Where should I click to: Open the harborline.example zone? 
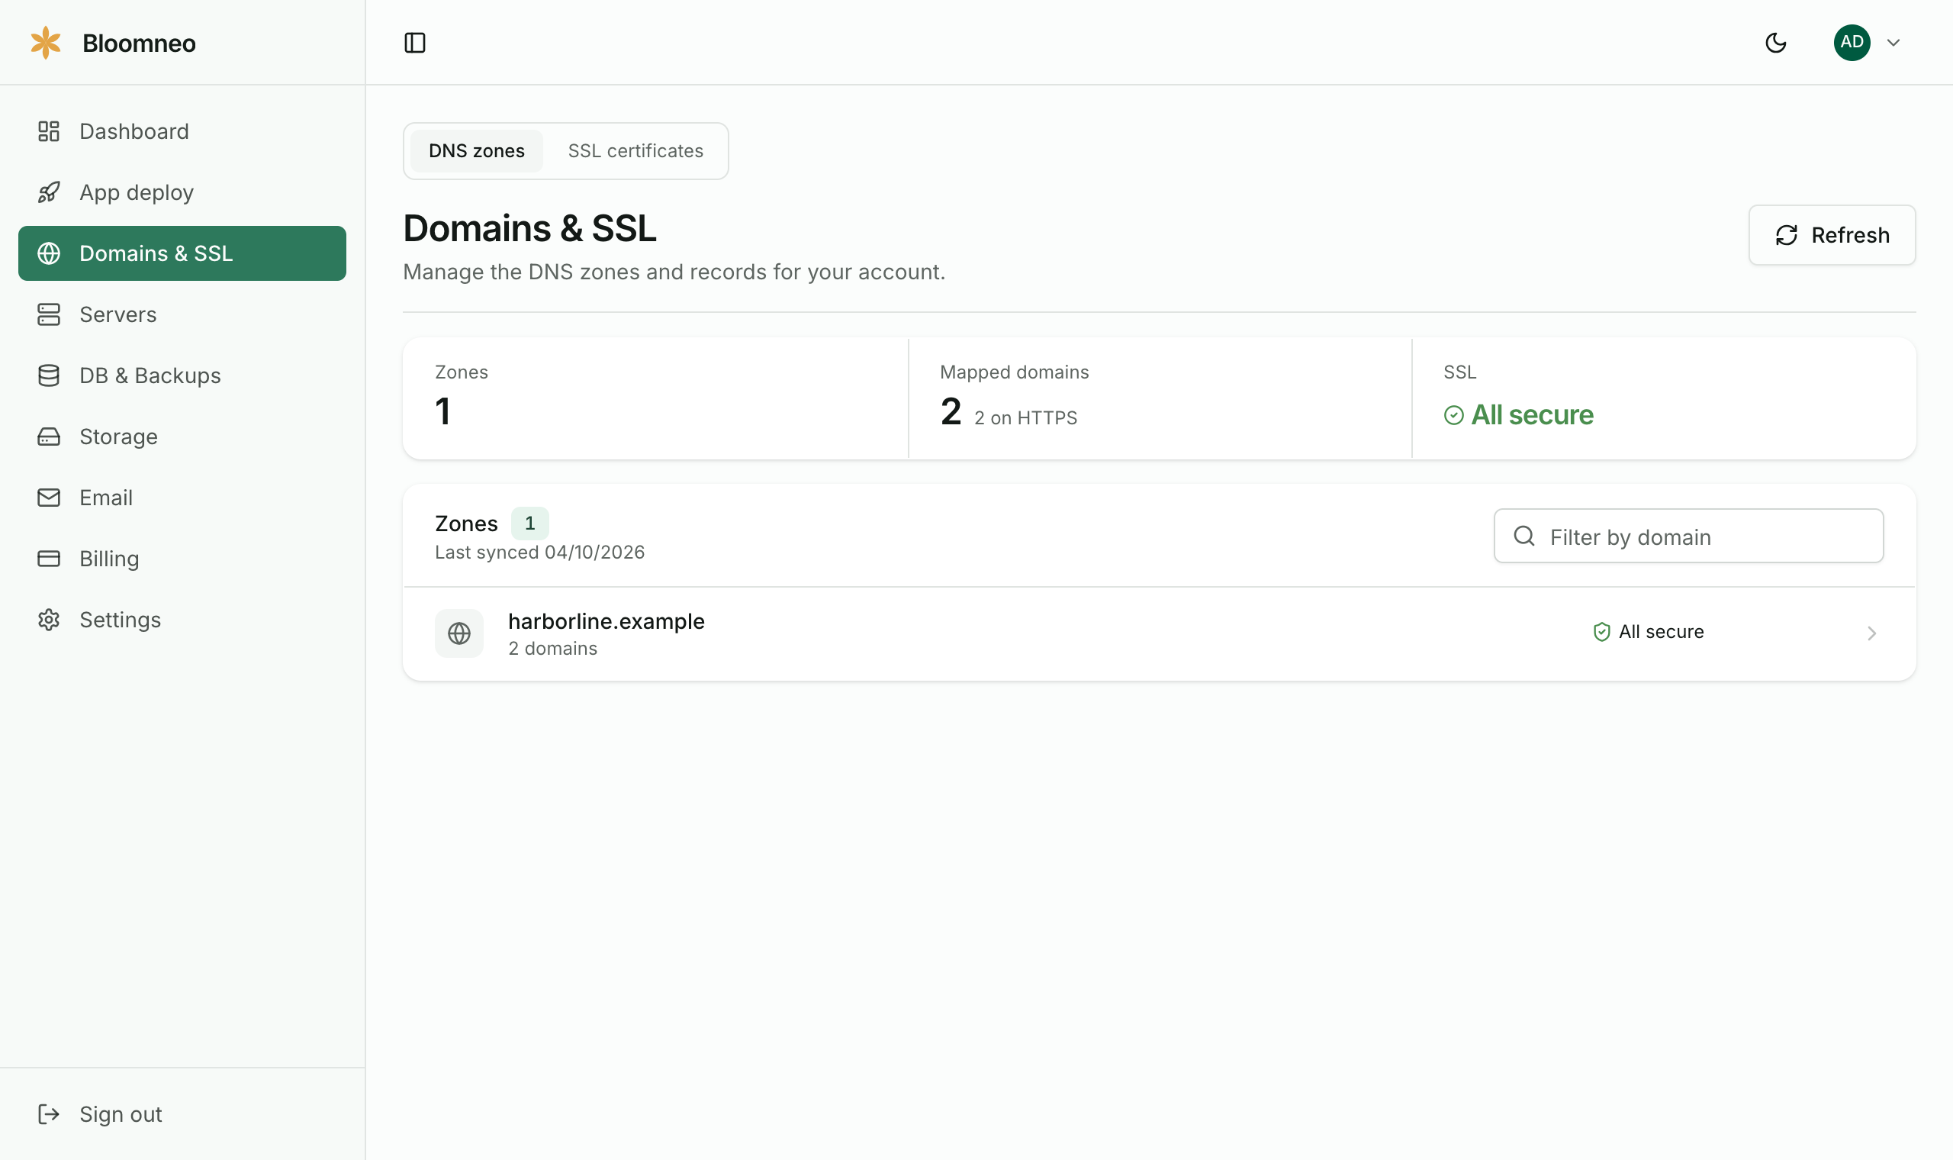[x=1160, y=634]
